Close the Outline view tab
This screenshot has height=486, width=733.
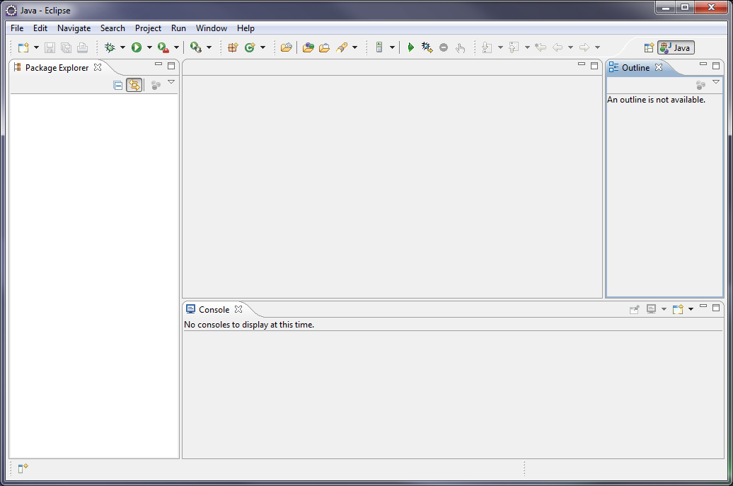[x=659, y=67]
